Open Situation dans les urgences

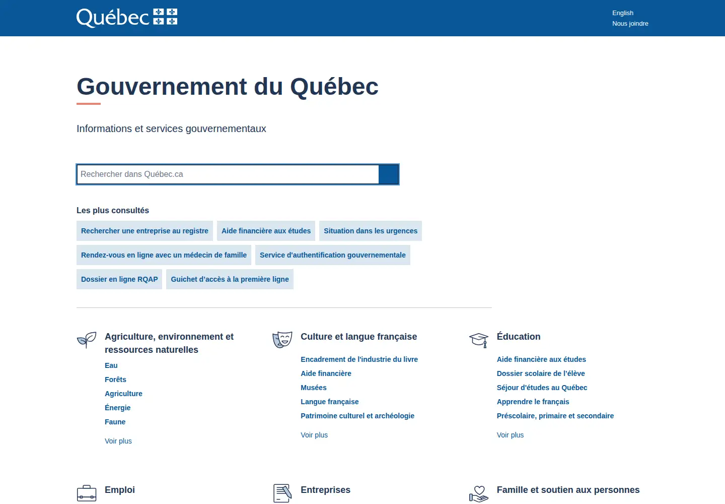pos(371,231)
